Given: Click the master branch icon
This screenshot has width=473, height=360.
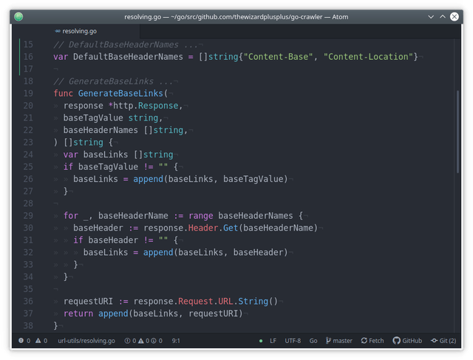Looking at the screenshot, I should (x=328, y=340).
